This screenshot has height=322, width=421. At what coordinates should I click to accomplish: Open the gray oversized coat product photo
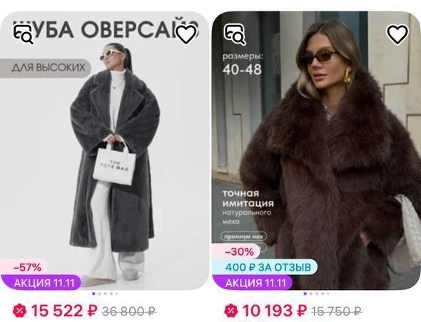pyautogui.click(x=104, y=150)
